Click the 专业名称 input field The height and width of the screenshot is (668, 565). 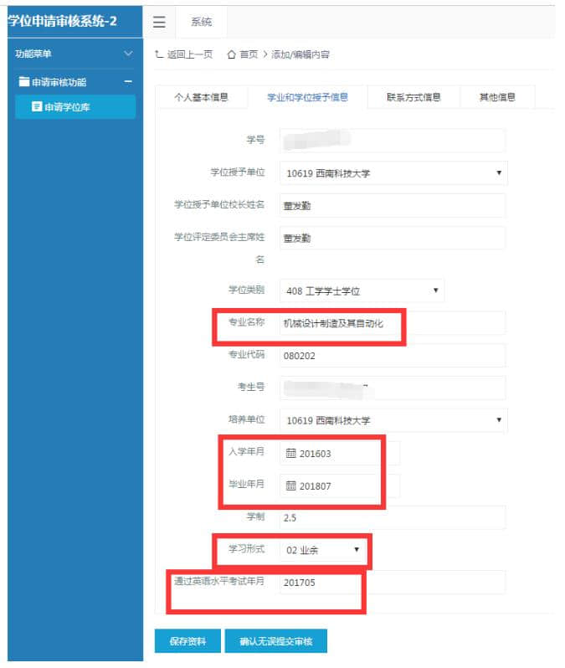click(392, 323)
